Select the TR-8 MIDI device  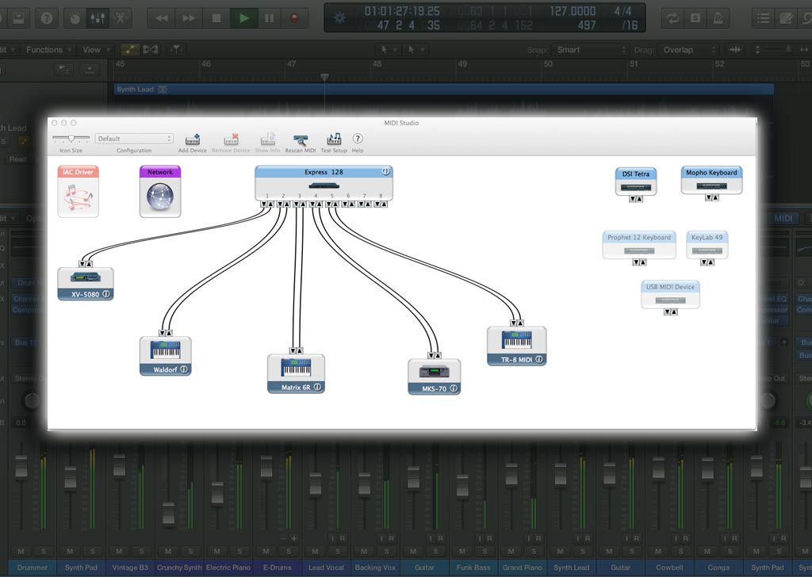[516, 341]
